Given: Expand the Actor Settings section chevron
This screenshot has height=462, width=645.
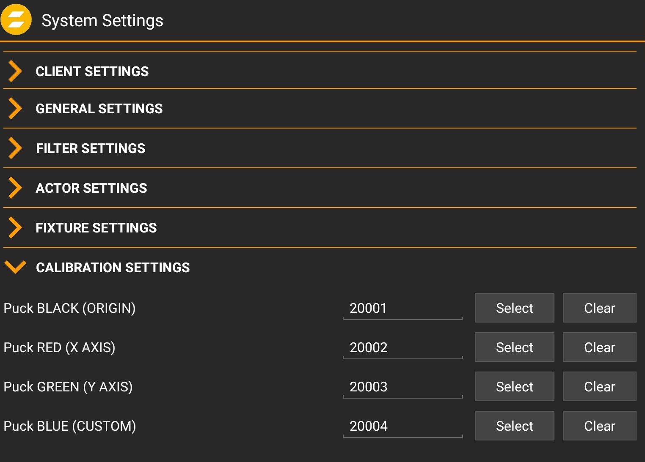Looking at the screenshot, I should pos(15,188).
